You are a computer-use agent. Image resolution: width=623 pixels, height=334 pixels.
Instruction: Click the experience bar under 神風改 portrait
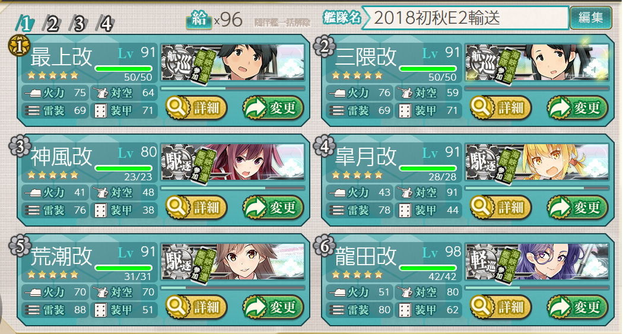coord(233,188)
